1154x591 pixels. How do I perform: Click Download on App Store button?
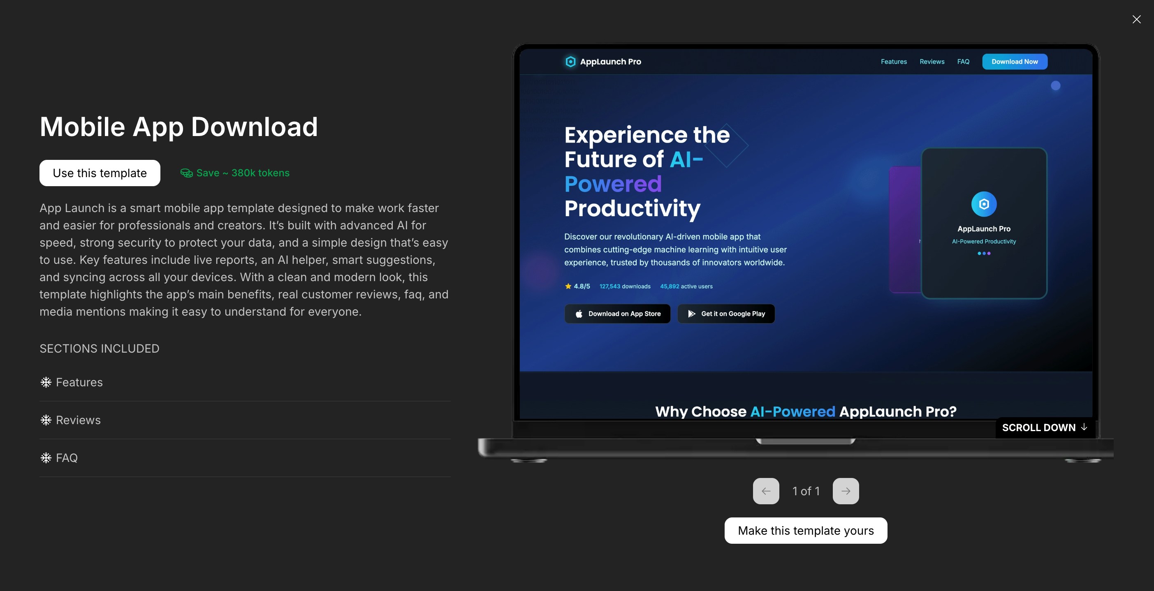point(617,314)
